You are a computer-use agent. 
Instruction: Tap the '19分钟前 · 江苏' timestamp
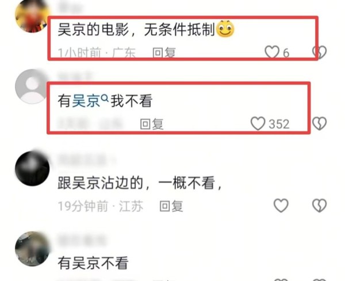pos(100,206)
